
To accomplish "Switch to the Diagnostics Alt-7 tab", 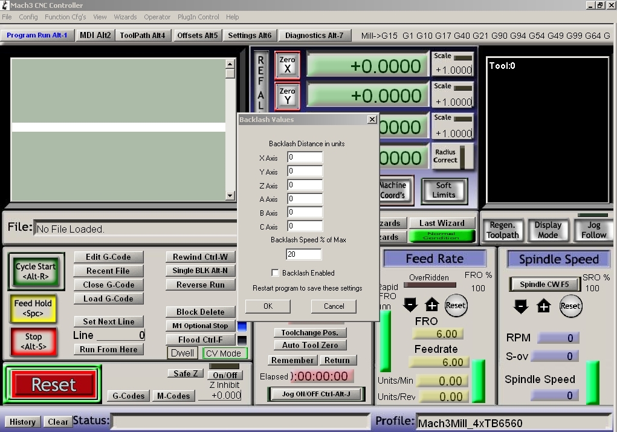I will [x=314, y=36].
